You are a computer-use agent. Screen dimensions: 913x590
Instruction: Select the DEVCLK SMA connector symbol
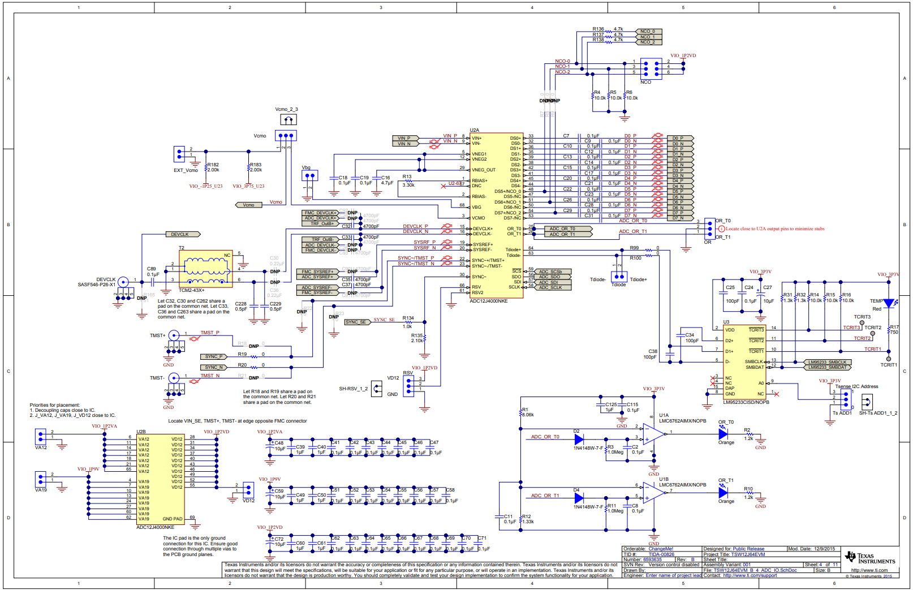coord(123,282)
